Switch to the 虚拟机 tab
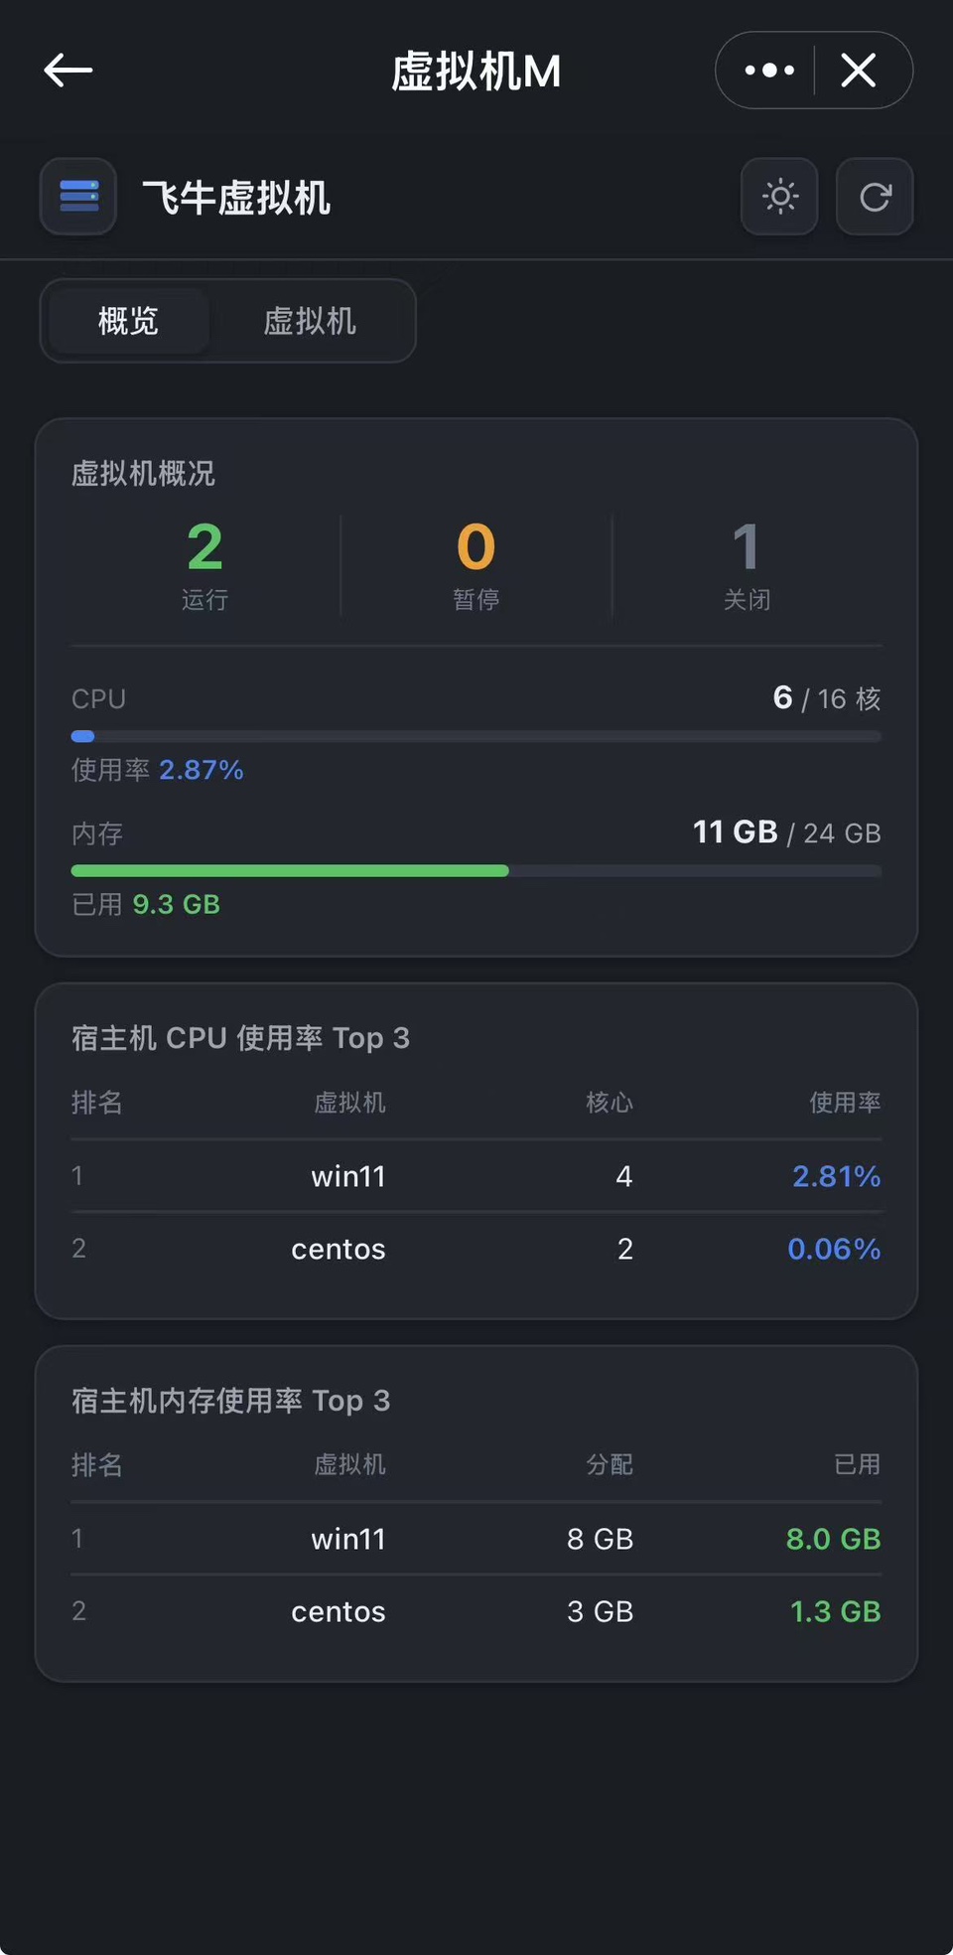 pos(310,321)
